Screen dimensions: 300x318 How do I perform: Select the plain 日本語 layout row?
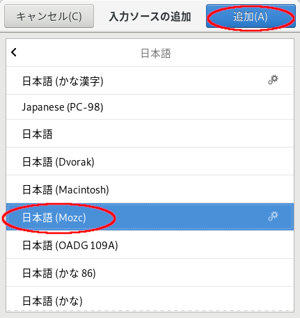click(150, 134)
